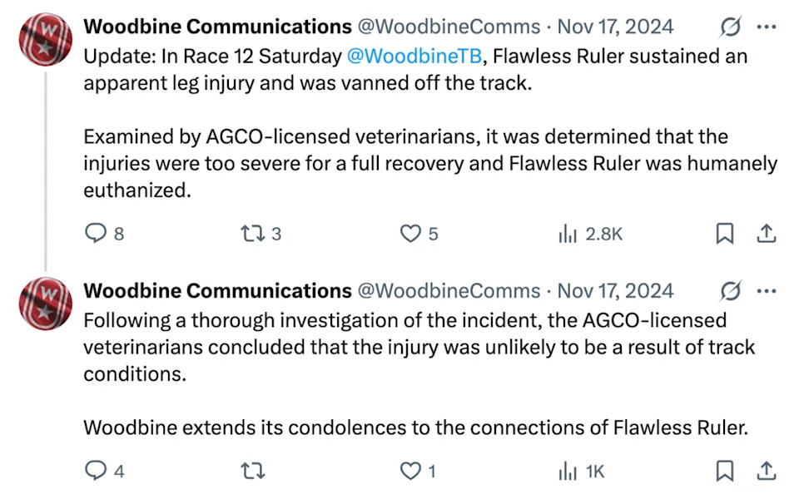Open Woodbine Communications profile name in first tweet
This screenshot has height=499, width=799.
[x=217, y=27]
